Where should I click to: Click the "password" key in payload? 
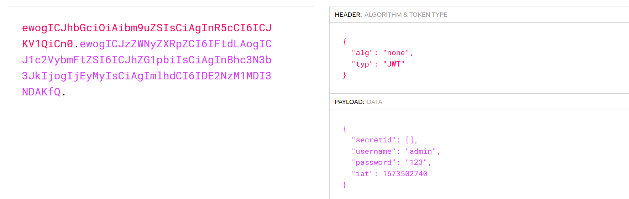click(x=373, y=163)
